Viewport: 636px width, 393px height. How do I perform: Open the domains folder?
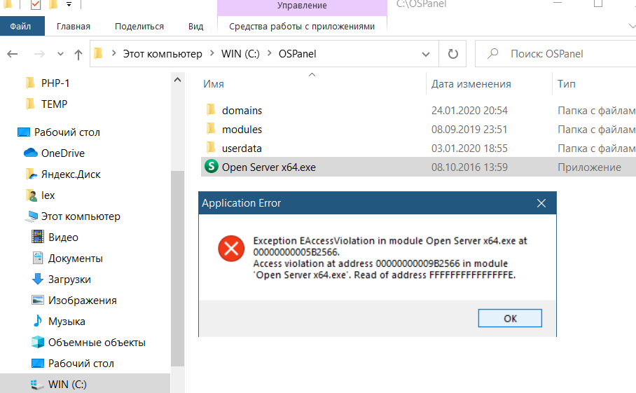242,111
